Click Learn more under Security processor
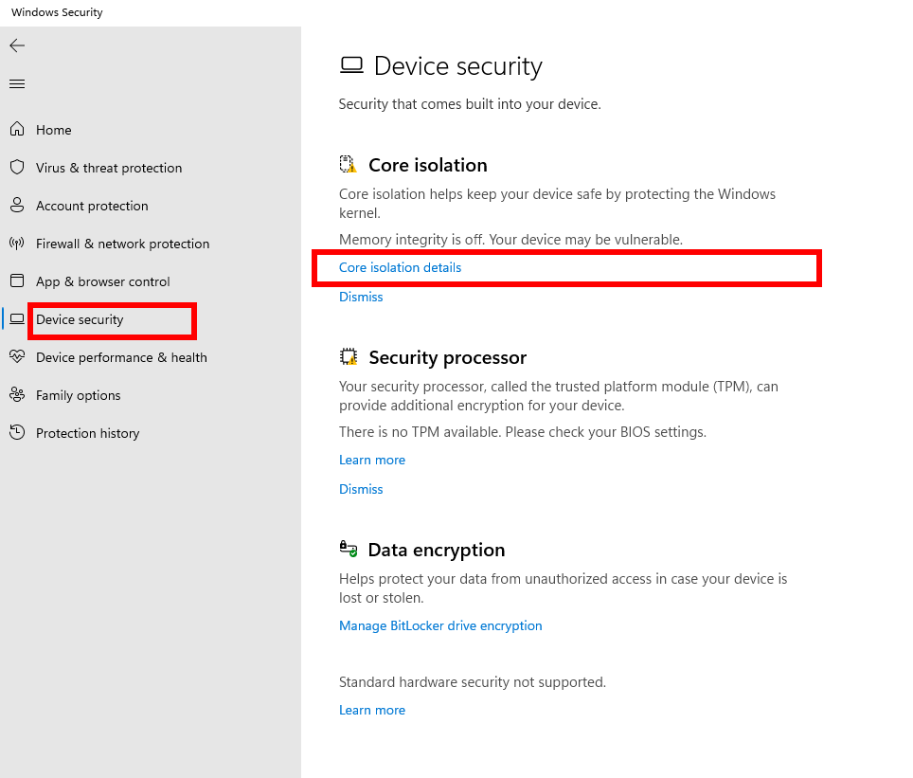This screenshot has height=778, width=913. click(372, 461)
